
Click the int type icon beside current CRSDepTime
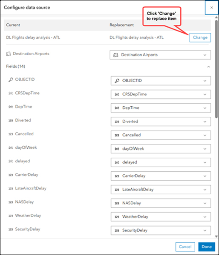(11, 93)
